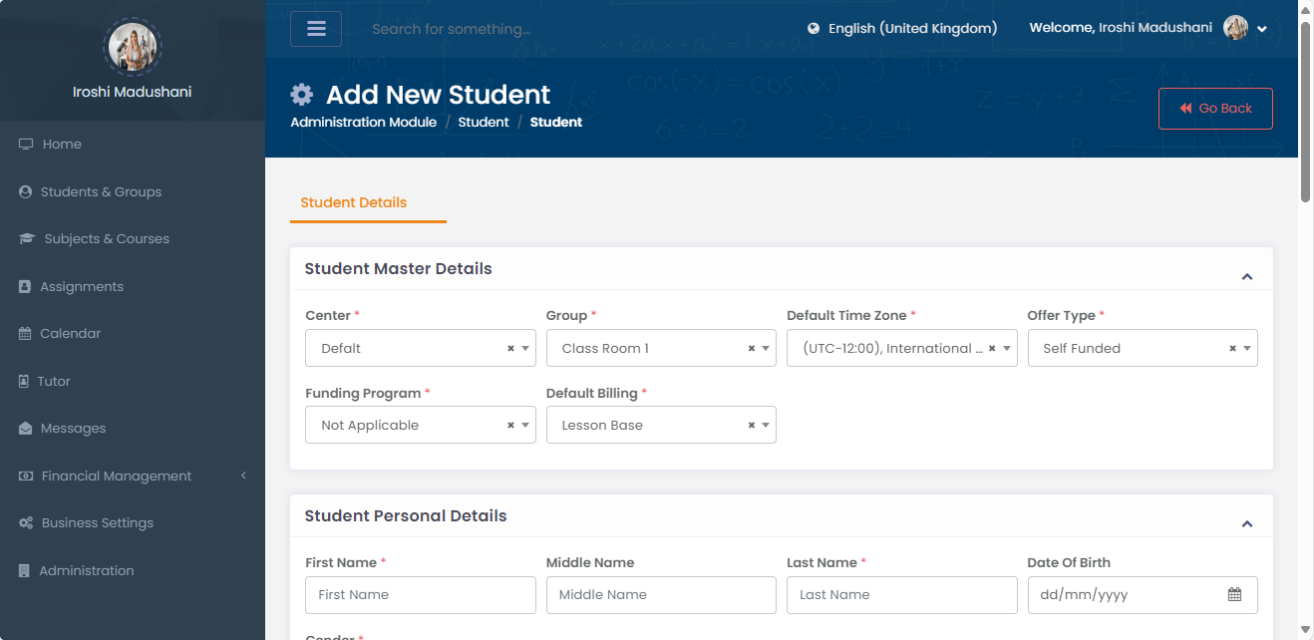Viewport: 1314px width, 640px height.
Task: Click the user avatar in top bar
Action: pos(1235,28)
